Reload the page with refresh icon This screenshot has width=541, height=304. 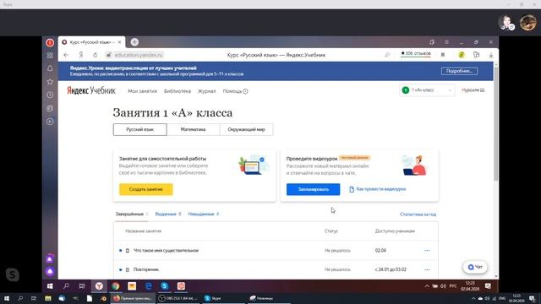click(96, 55)
